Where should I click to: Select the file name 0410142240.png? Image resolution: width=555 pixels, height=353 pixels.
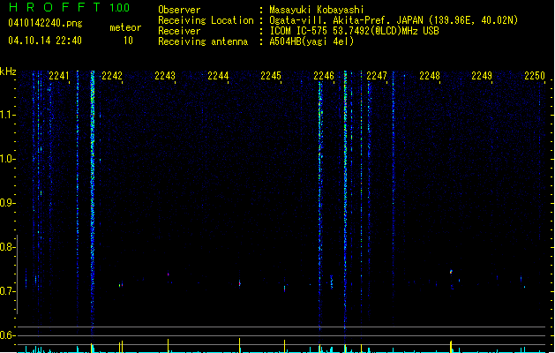(45, 23)
